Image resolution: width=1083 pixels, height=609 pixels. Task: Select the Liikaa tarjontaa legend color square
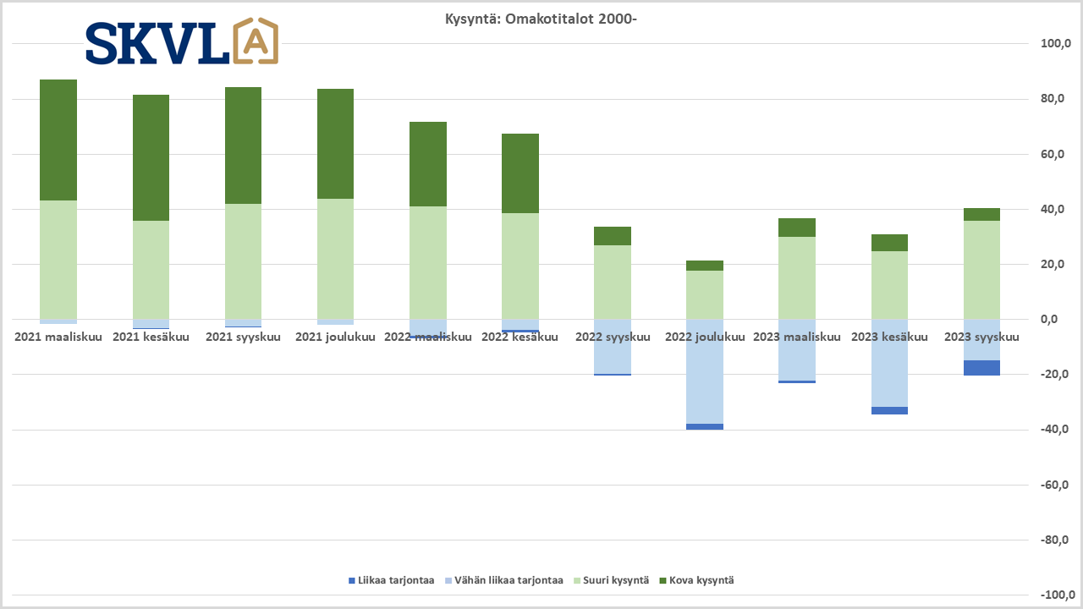[352, 580]
